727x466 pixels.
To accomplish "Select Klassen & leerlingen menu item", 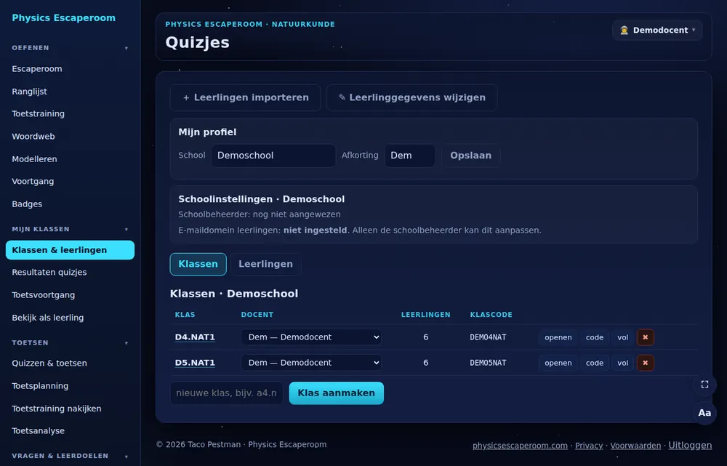I will coord(70,250).
